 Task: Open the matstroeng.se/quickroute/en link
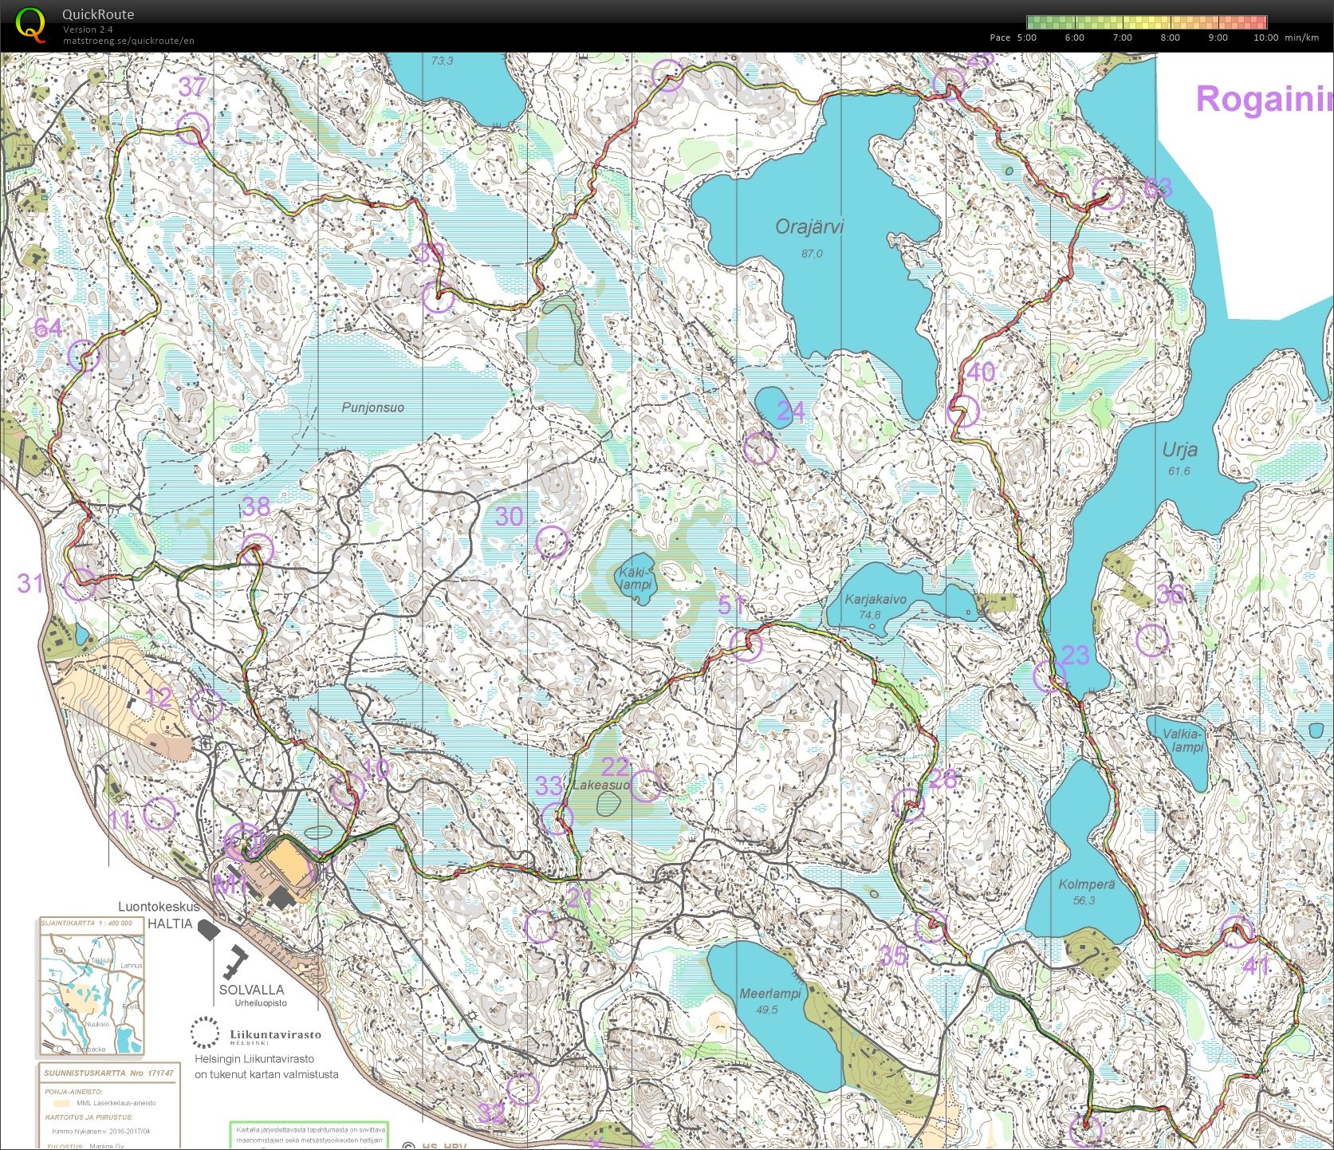[x=128, y=41]
